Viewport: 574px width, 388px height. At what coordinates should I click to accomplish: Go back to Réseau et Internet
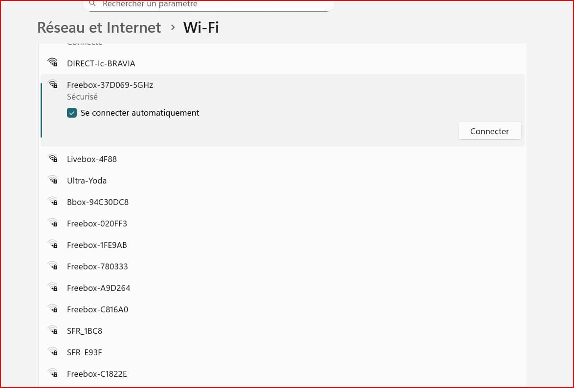[99, 27]
